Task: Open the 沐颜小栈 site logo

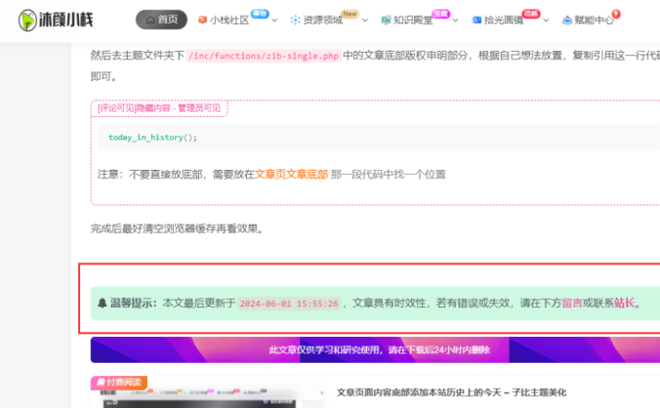Action: pyautogui.click(x=56, y=20)
